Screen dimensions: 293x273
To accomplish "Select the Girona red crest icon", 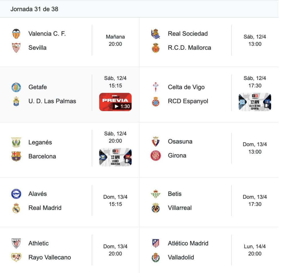I will tap(155, 155).
